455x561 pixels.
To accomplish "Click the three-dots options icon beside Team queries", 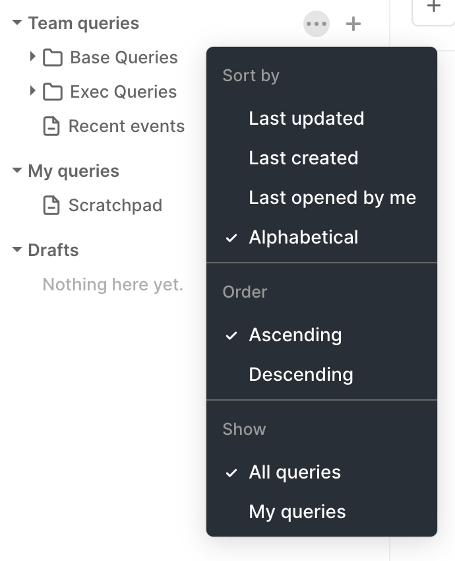I will click(317, 24).
